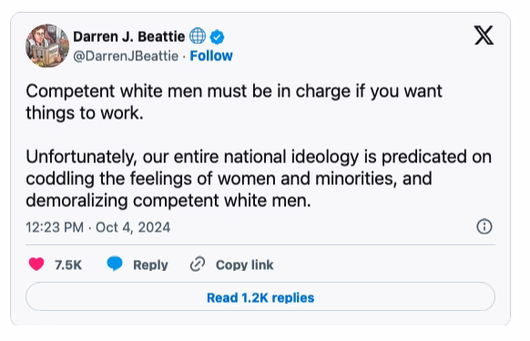Click the paragraph starting with Unfortunately

tap(259, 179)
